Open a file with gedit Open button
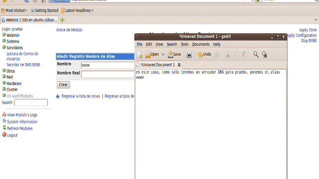 (x=152, y=54)
